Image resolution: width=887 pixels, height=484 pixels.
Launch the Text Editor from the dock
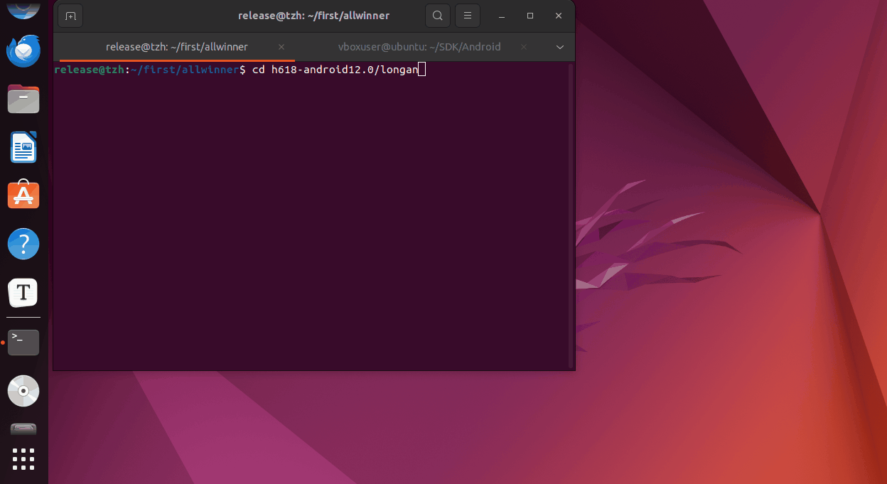click(x=23, y=292)
